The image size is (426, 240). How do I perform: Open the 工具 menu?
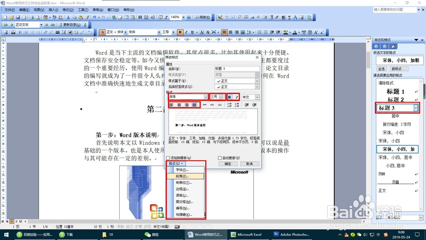[83, 10]
